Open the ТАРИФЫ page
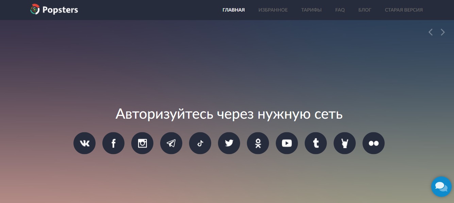 (312, 10)
